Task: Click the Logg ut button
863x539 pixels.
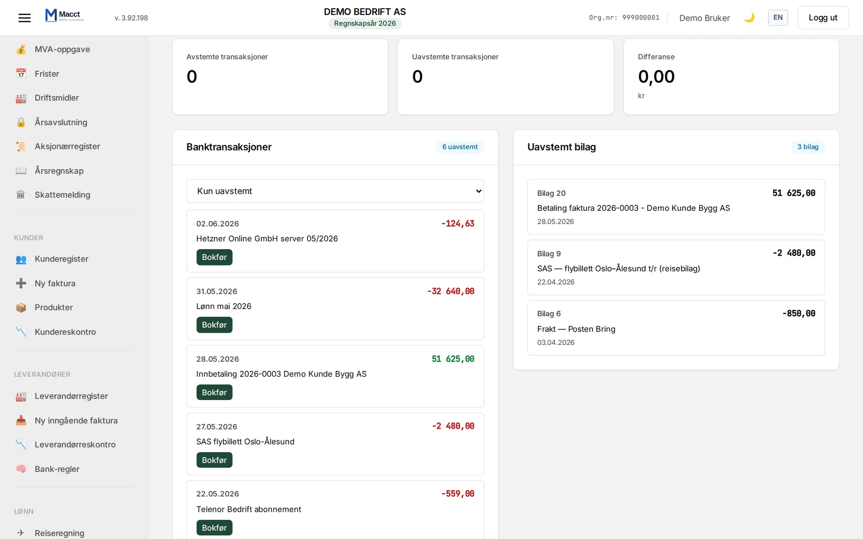Action: pyautogui.click(x=823, y=18)
